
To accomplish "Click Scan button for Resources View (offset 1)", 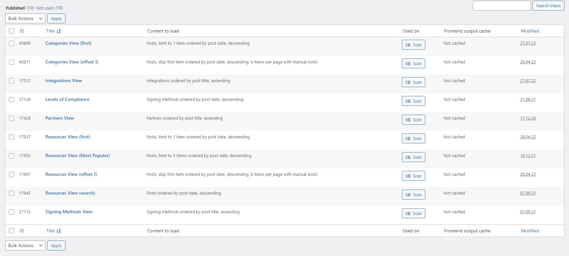I will 413,176.
